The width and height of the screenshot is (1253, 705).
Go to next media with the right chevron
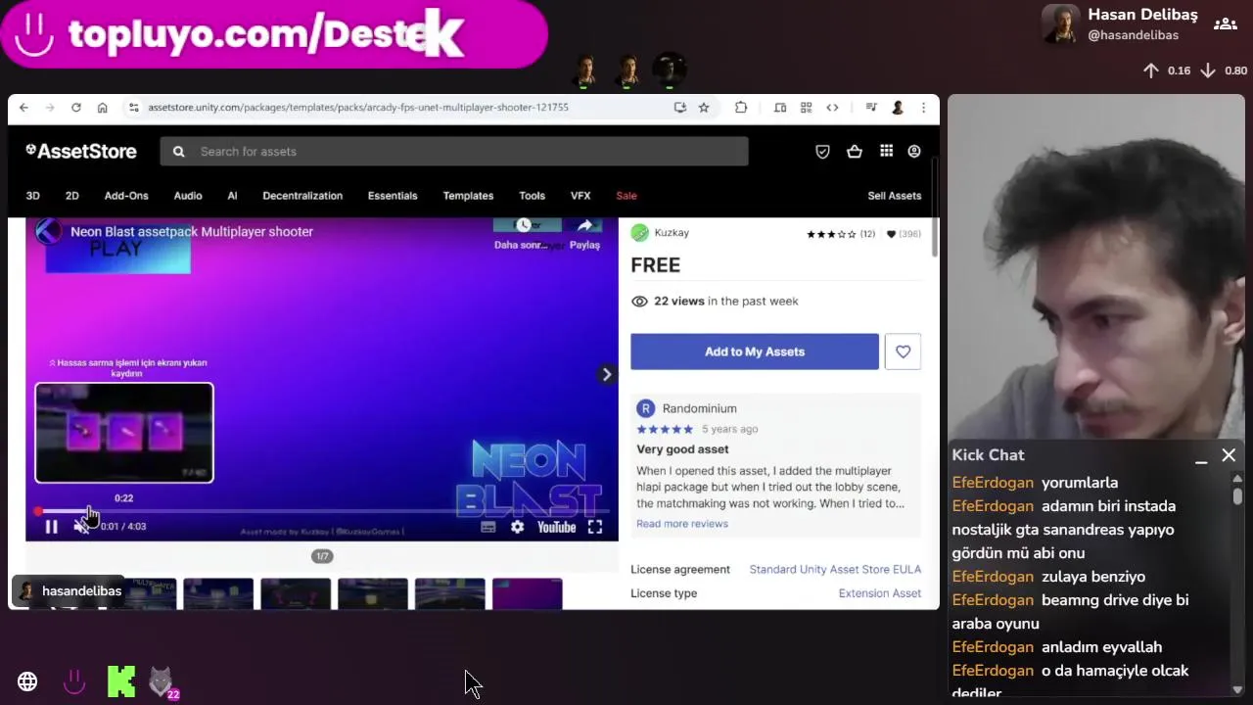pyautogui.click(x=607, y=374)
